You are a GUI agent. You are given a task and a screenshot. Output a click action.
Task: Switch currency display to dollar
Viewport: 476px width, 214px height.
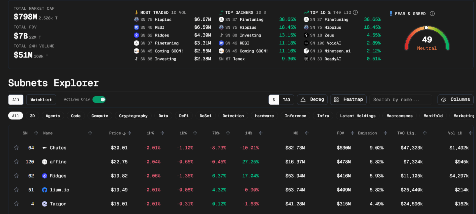(x=274, y=100)
